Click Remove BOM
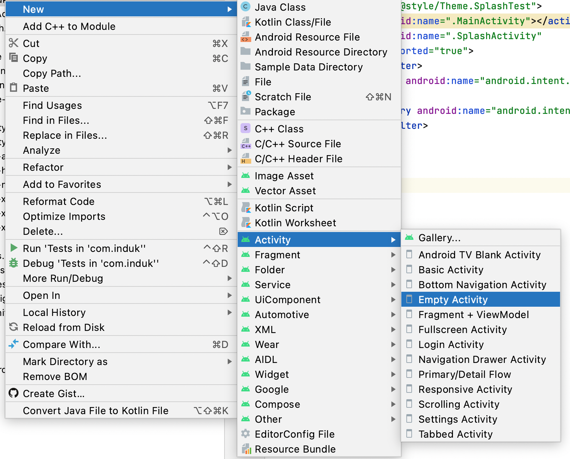 [121, 376]
